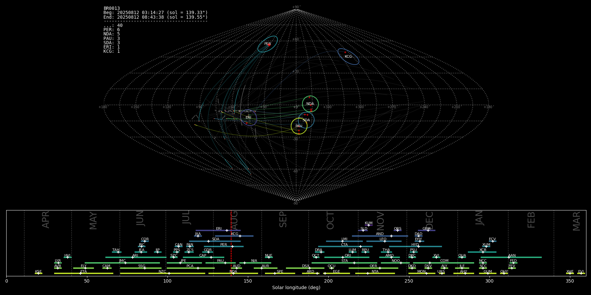Image resolution: width=591 pixels, height=295 pixels.
Task: Click the ARI shower bar in timeline
Action: [136, 257]
